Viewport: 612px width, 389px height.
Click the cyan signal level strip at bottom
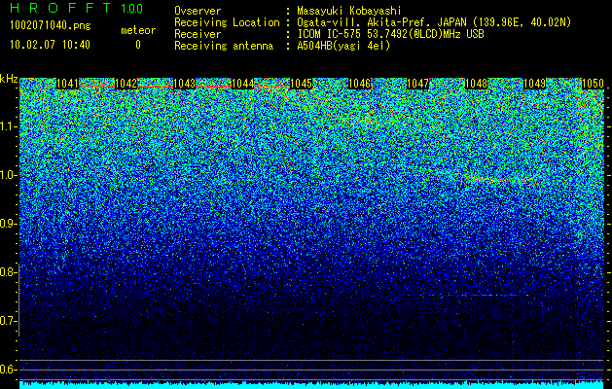point(311,385)
